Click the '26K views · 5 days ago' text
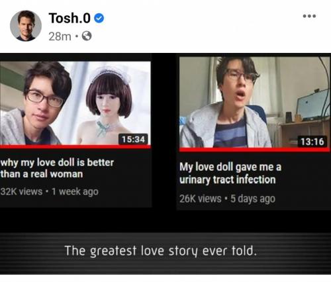The image size is (331, 282). pos(227,199)
